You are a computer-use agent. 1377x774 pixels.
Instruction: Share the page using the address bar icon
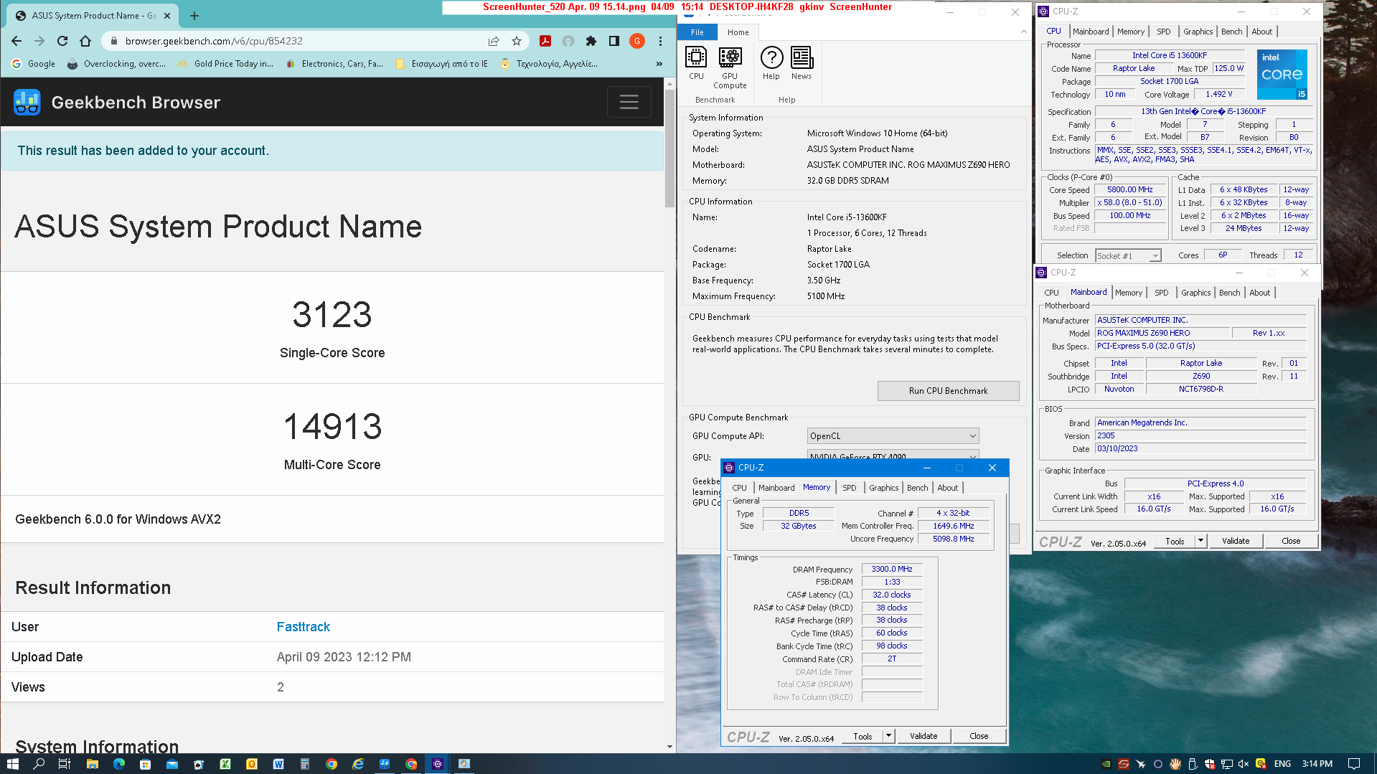click(494, 41)
